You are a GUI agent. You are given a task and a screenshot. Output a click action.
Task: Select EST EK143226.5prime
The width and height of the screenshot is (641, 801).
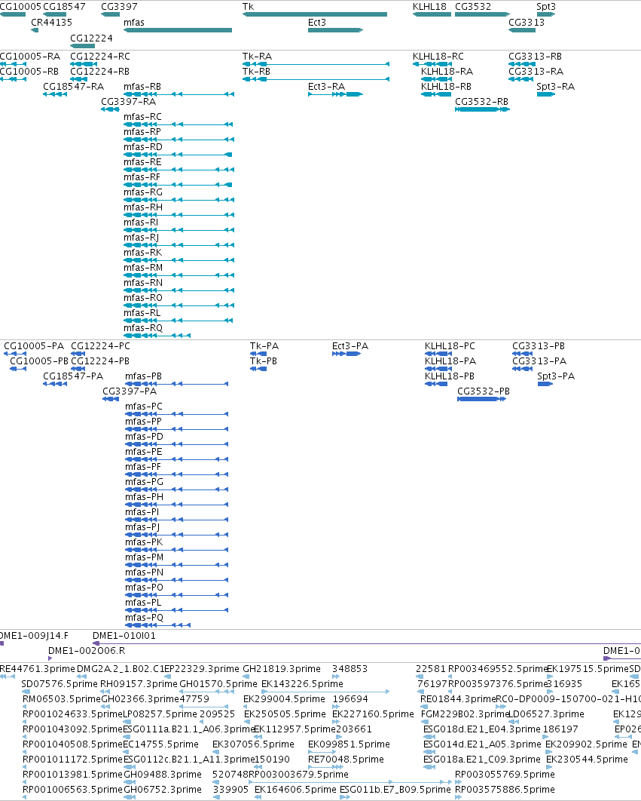(302, 684)
